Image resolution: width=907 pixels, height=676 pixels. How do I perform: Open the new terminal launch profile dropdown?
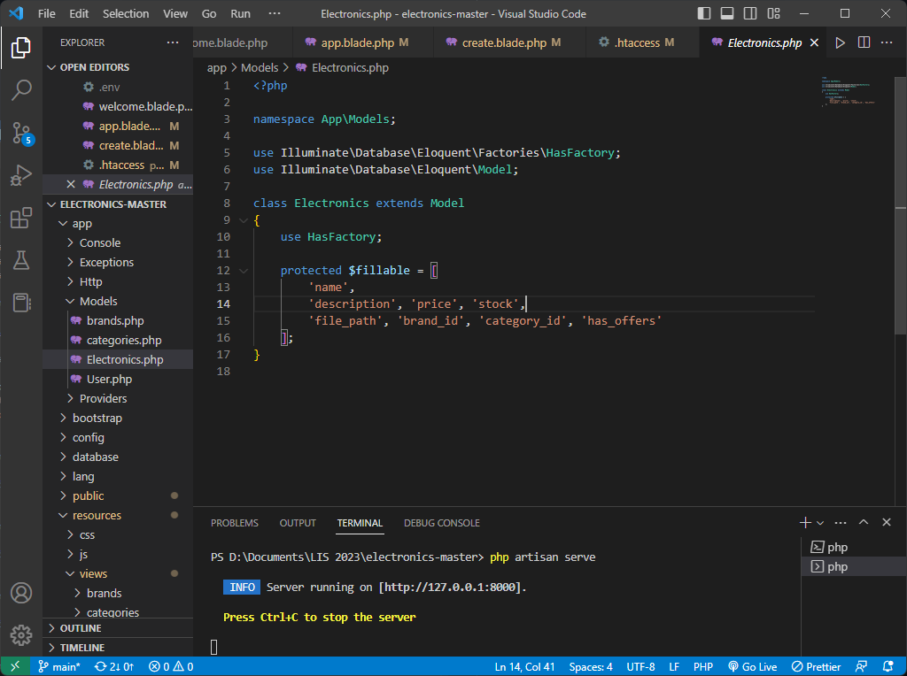pyautogui.click(x=820, y=523)
